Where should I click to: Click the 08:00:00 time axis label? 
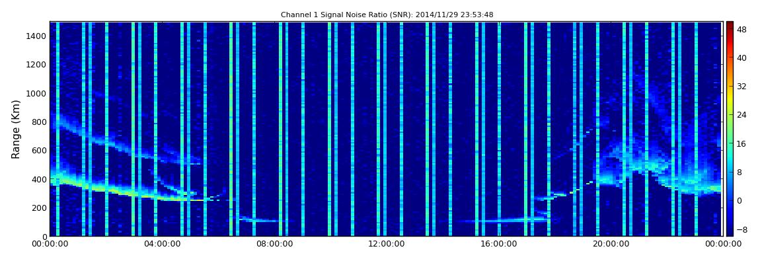point(274,244)
